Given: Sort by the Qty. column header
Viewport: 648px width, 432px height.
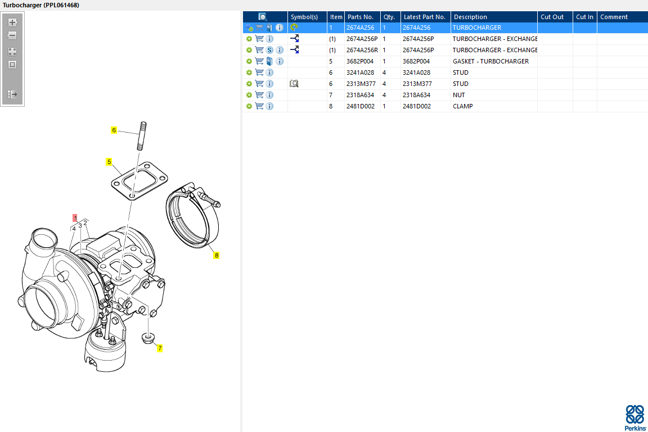Looking at the screenshot, I should point(390,17).
